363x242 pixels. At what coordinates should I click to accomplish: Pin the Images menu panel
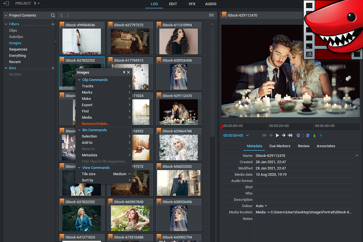point(124,73)
